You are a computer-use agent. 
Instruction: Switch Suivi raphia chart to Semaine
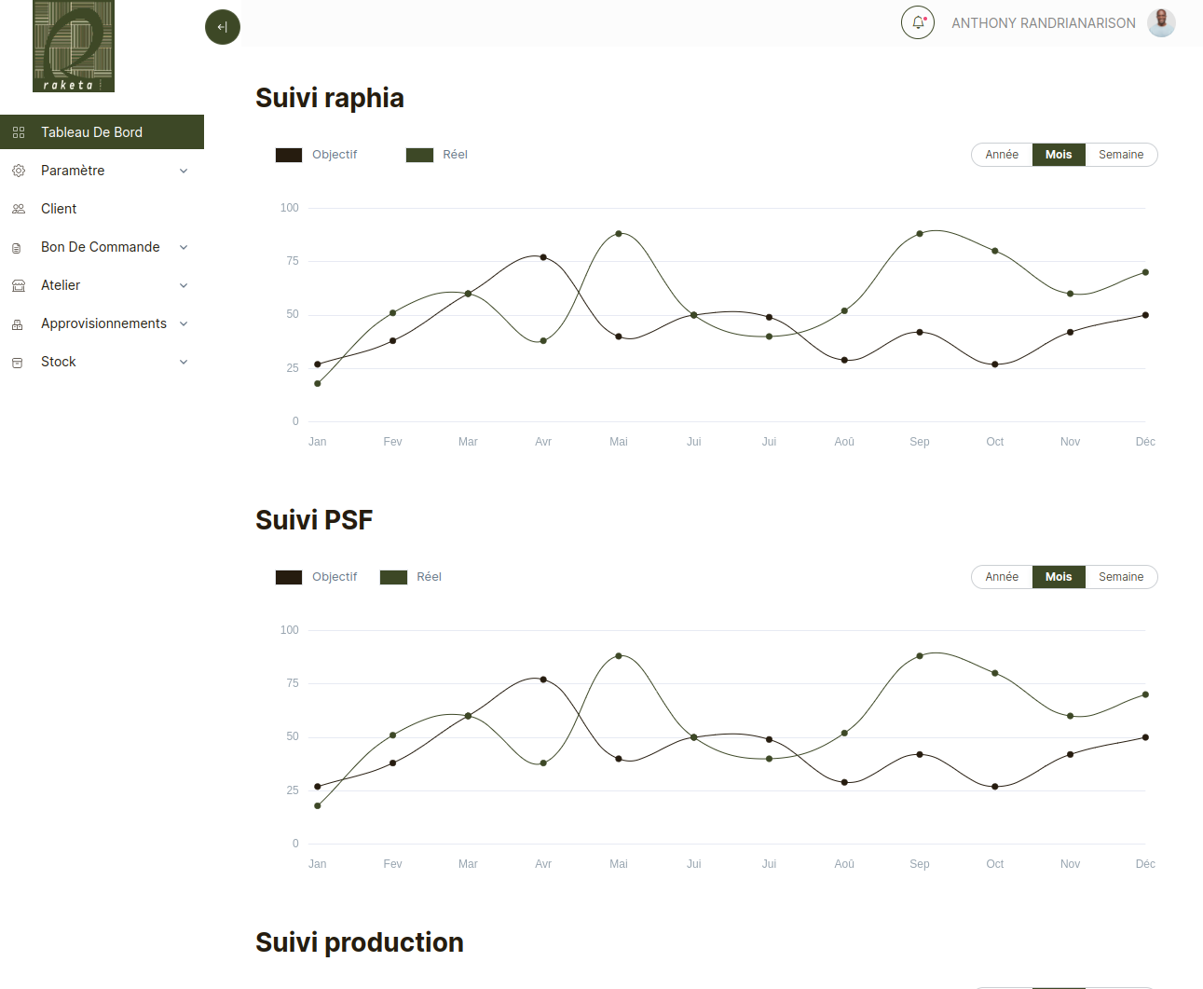point(1121,155)
